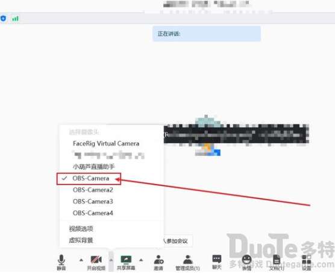This screenshot has width=335, height=273.
Task: Click the invite person icon
Action: click(x=158, y=260)
